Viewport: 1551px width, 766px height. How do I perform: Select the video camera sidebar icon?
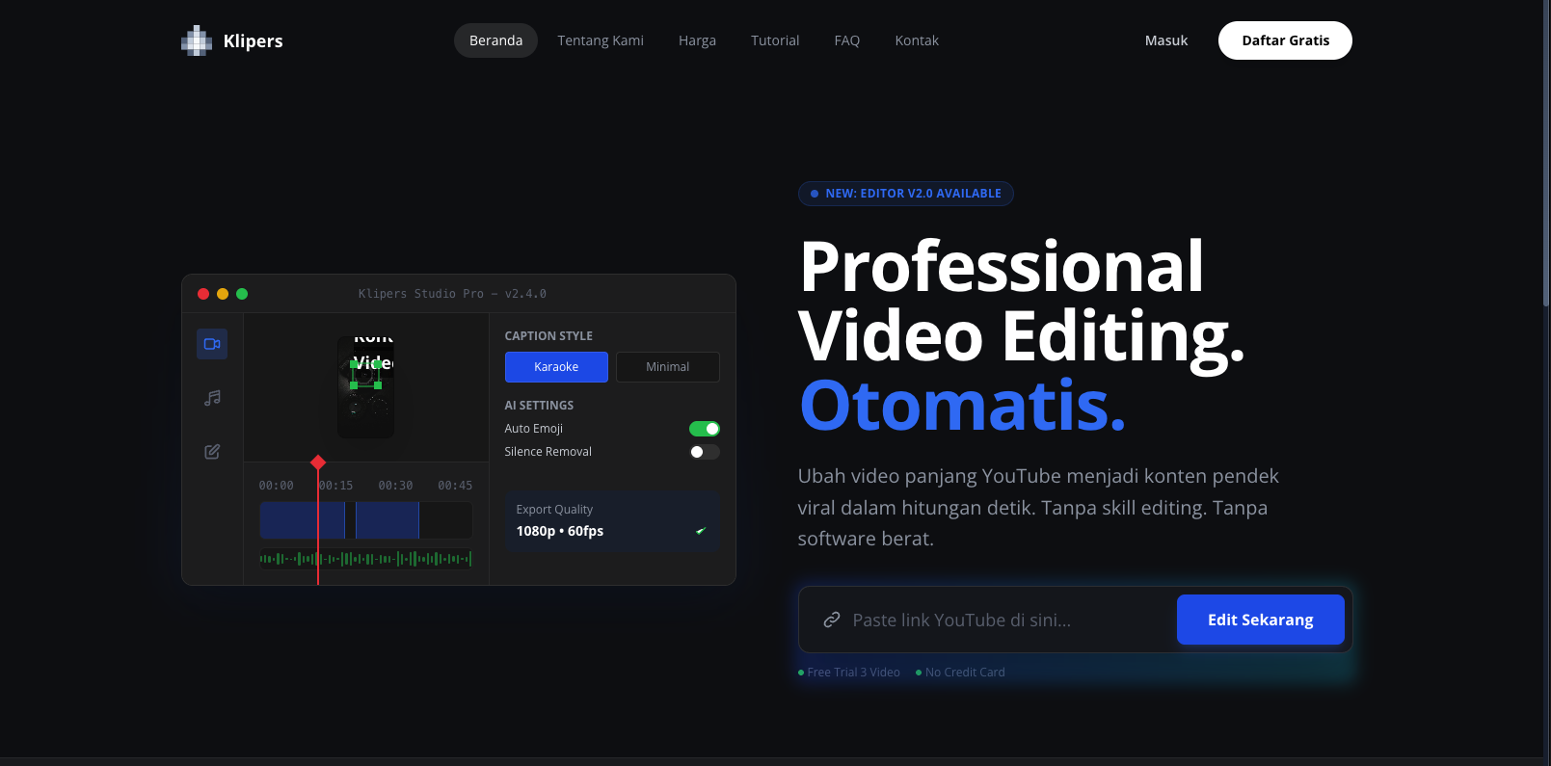[212, 344]
